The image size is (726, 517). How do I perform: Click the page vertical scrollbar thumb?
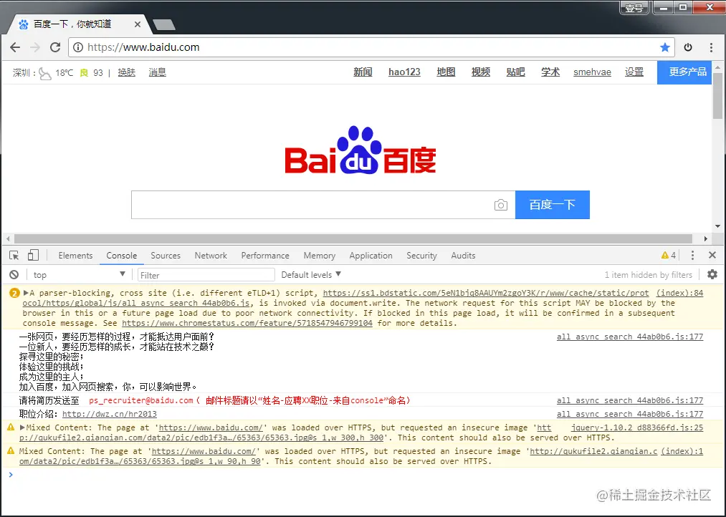pos(717,96)
